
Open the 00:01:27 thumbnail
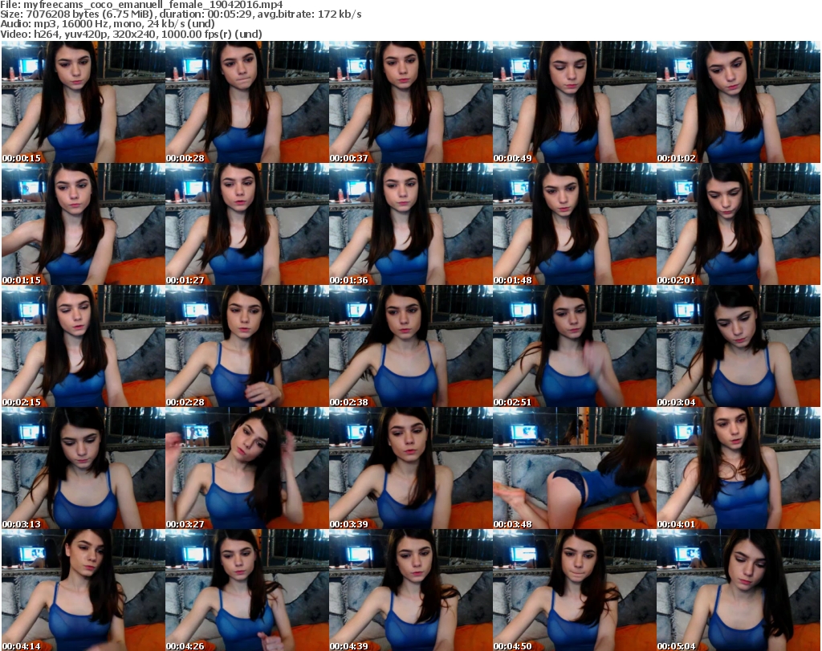click(x=247, y=224)
